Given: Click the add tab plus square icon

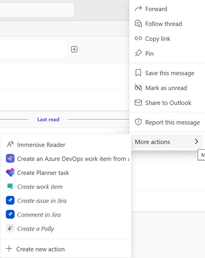Looking at the screenshot, I should tap(74, 49).
